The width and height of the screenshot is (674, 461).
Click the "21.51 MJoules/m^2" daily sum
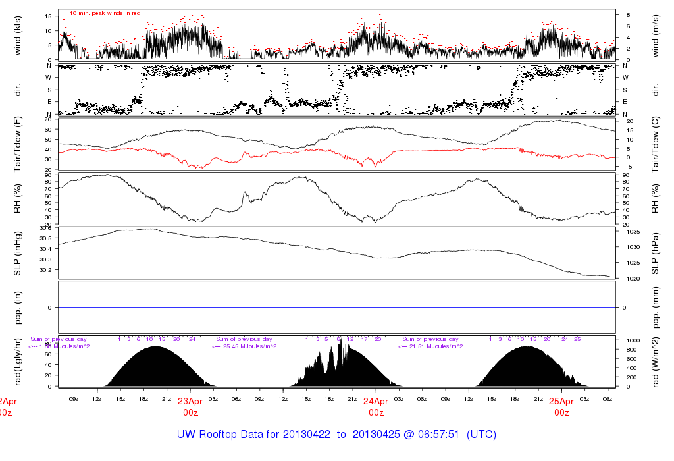[436, 346]
